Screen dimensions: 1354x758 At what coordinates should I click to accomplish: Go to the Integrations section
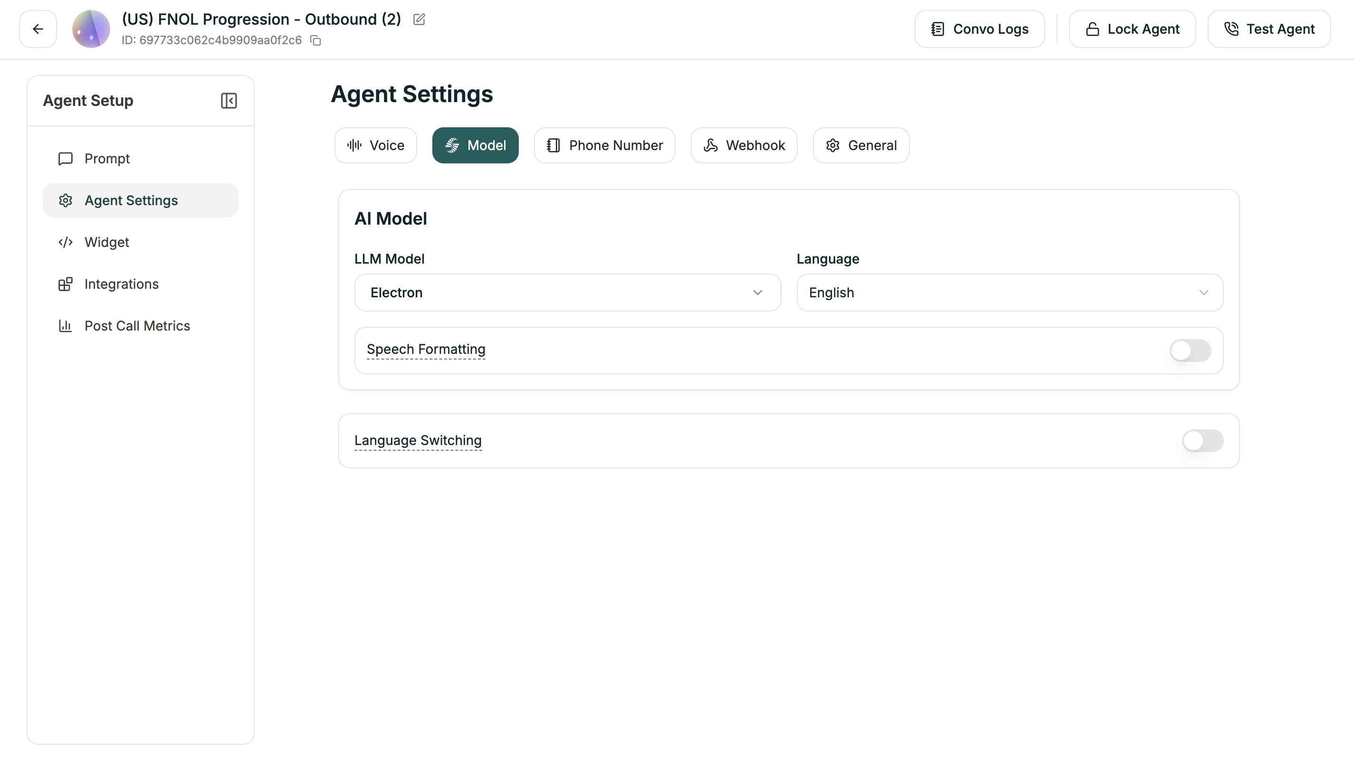(122, 284)
